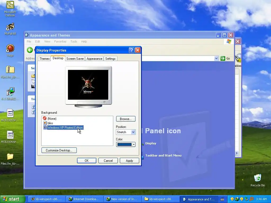Switch to Internet Download Manager taskbar button
This screenshot has height=203, width=271.
[x=84, y=199]
